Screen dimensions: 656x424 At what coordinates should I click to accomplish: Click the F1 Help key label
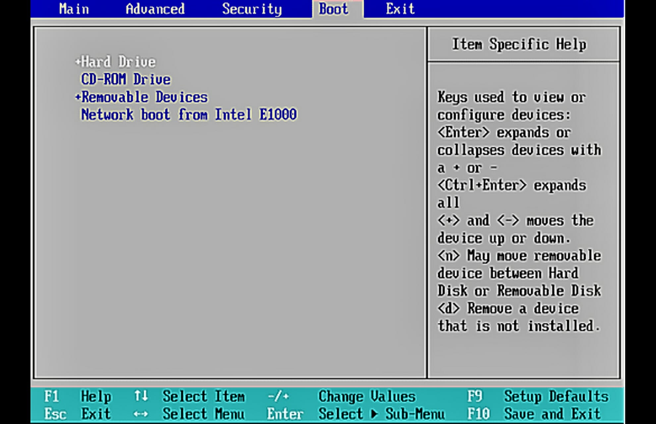tap(52, 397)
